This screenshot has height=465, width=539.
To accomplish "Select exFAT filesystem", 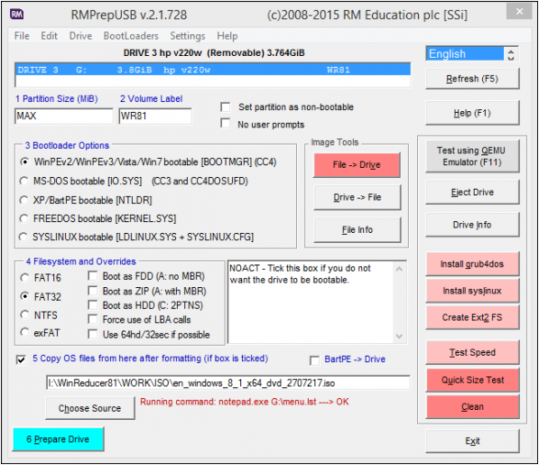I will (x=24, y=332).
